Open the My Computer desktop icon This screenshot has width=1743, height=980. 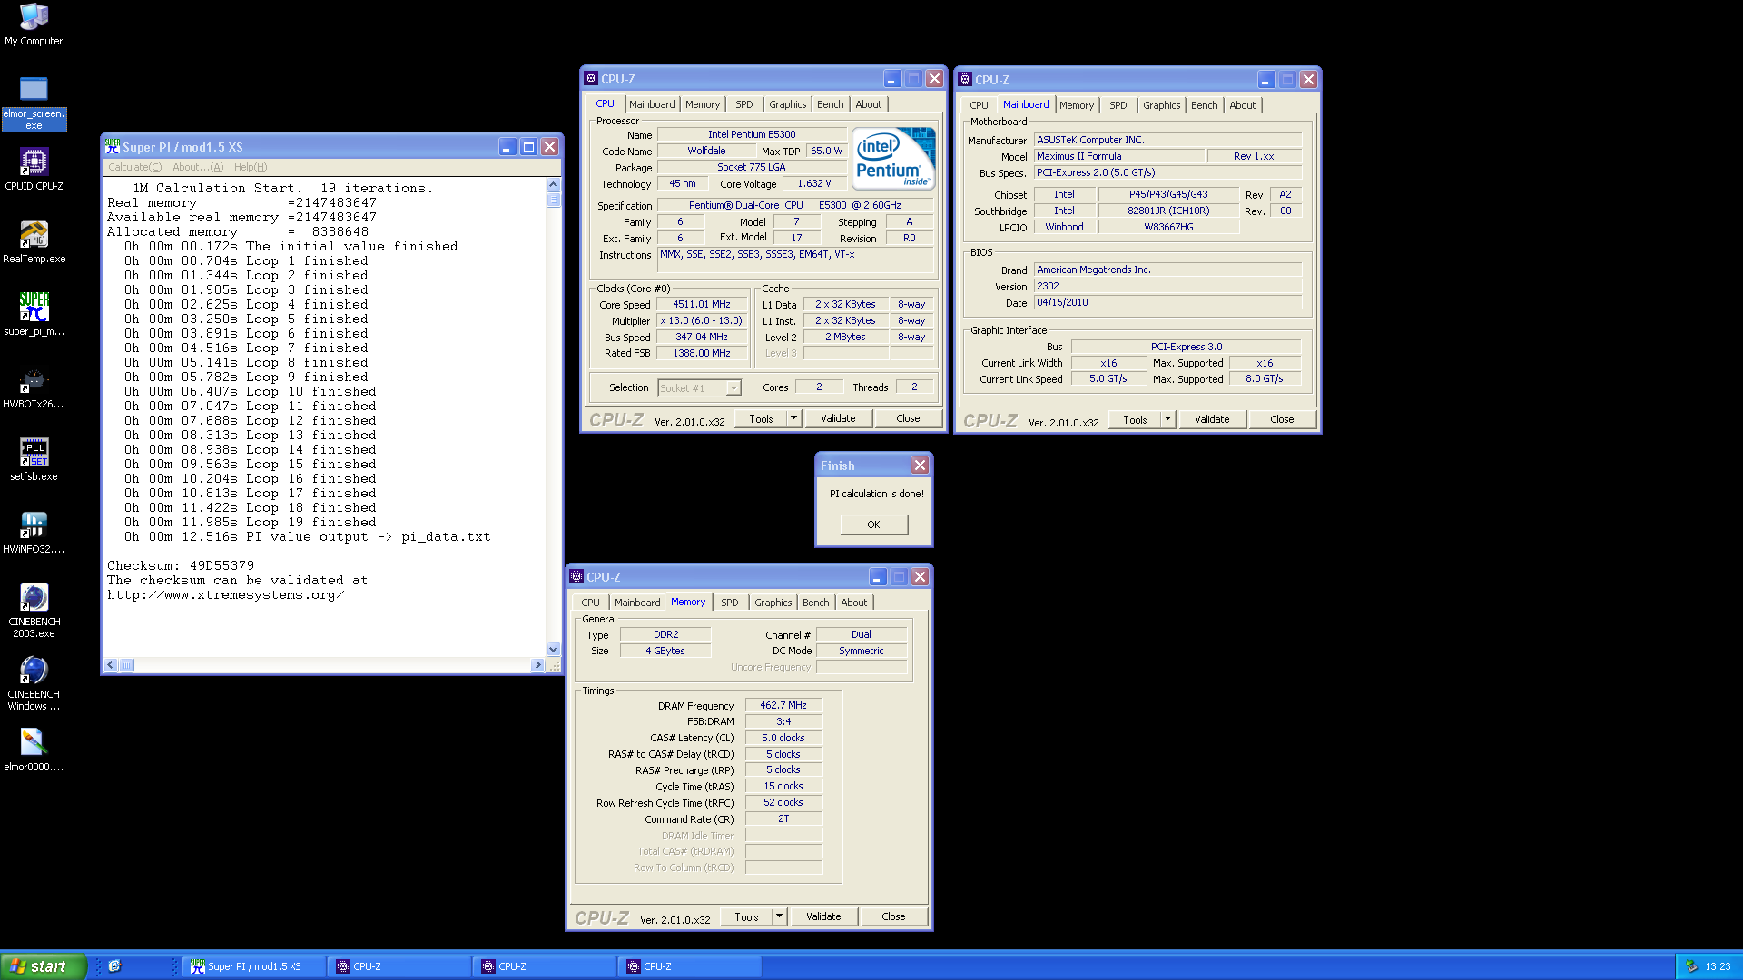point(34,24)
